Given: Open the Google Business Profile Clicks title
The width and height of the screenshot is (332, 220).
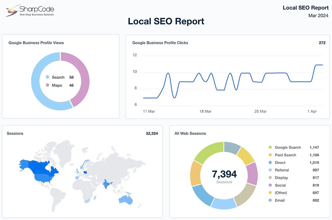Looking at the screenshot, I should coord(160,43).
